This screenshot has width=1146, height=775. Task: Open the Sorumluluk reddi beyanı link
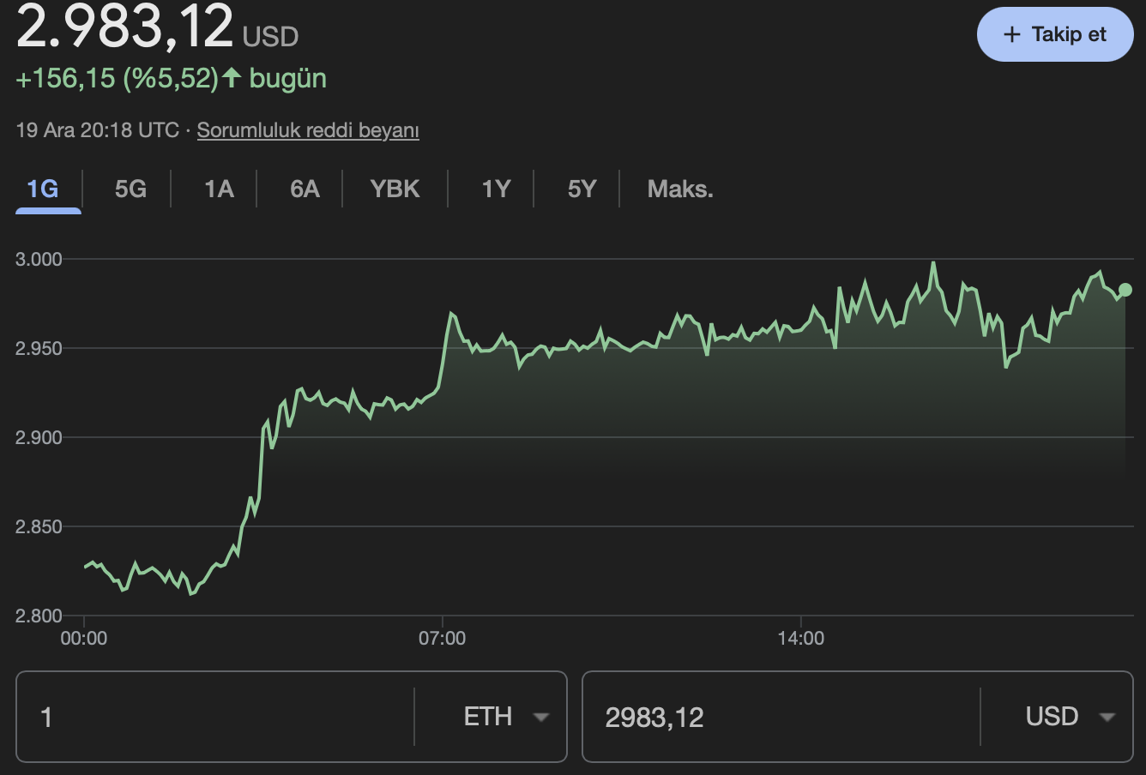[x=308, y=130]
